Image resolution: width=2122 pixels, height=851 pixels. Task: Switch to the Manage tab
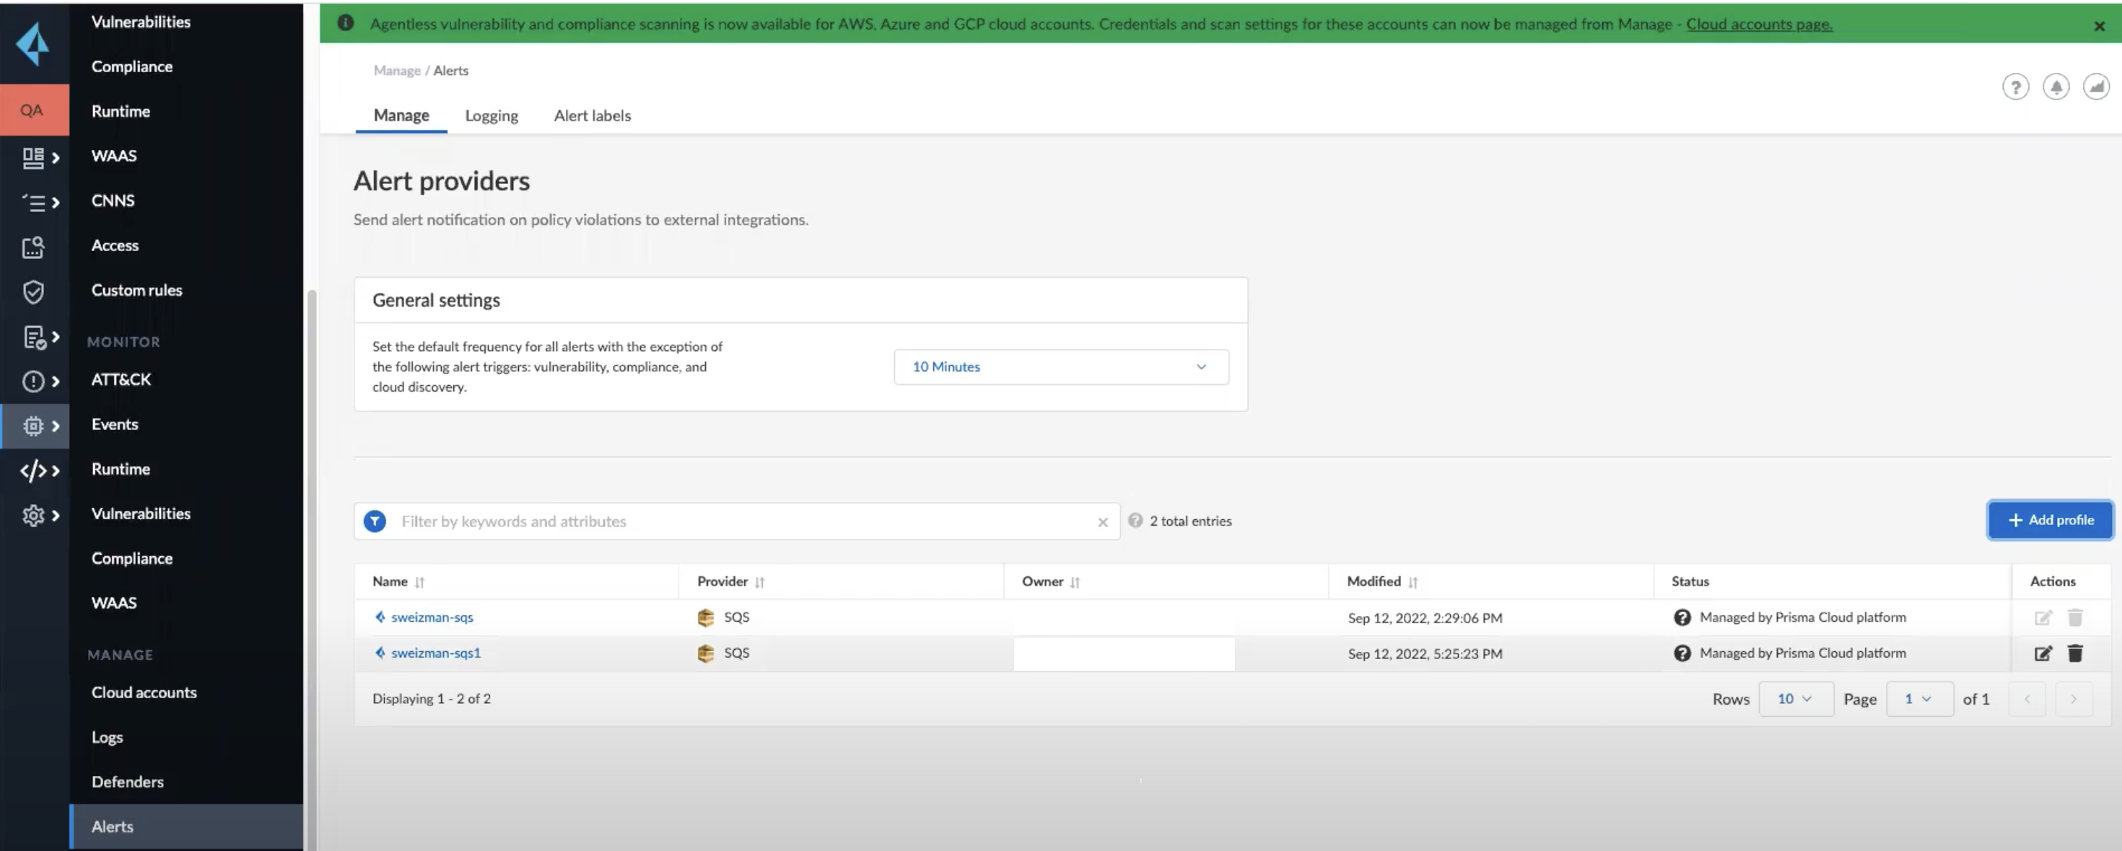click(401, 115)
